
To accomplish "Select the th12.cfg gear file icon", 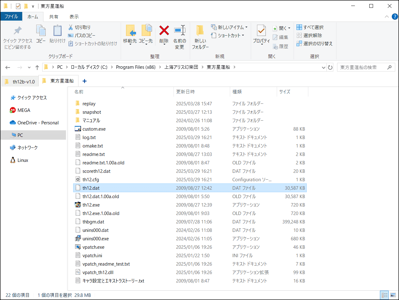I will tap(78, 179).
